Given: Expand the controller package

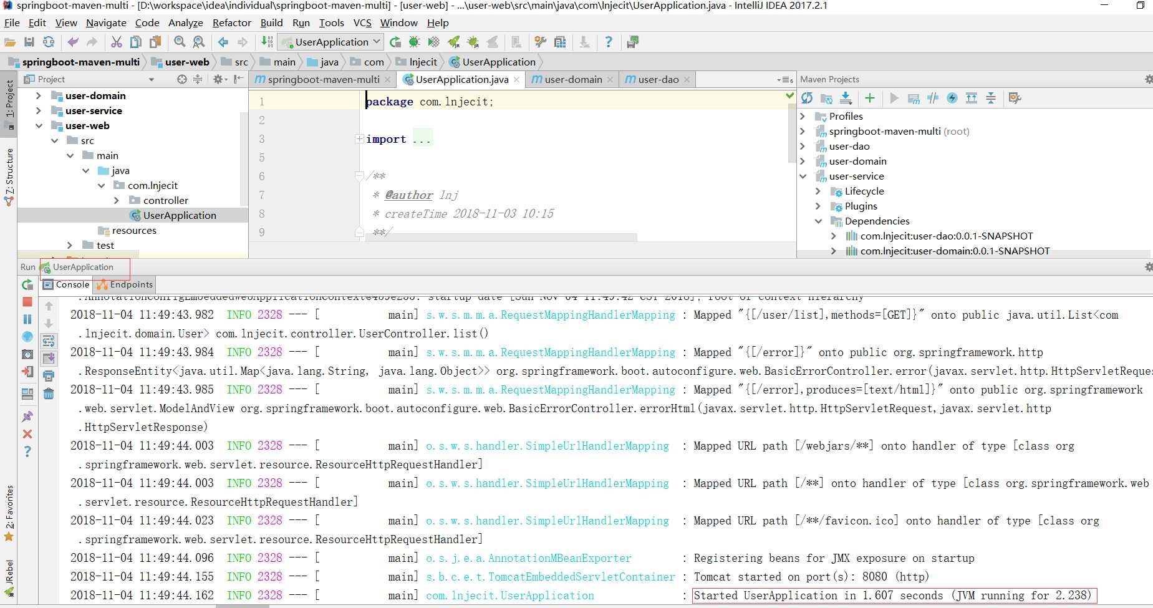Looking at the screenshot, I should [117, 200].
